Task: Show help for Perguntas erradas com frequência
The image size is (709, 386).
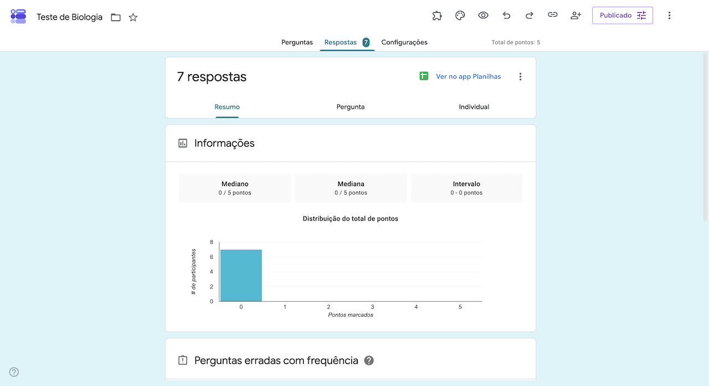Action: coord(369,361)
